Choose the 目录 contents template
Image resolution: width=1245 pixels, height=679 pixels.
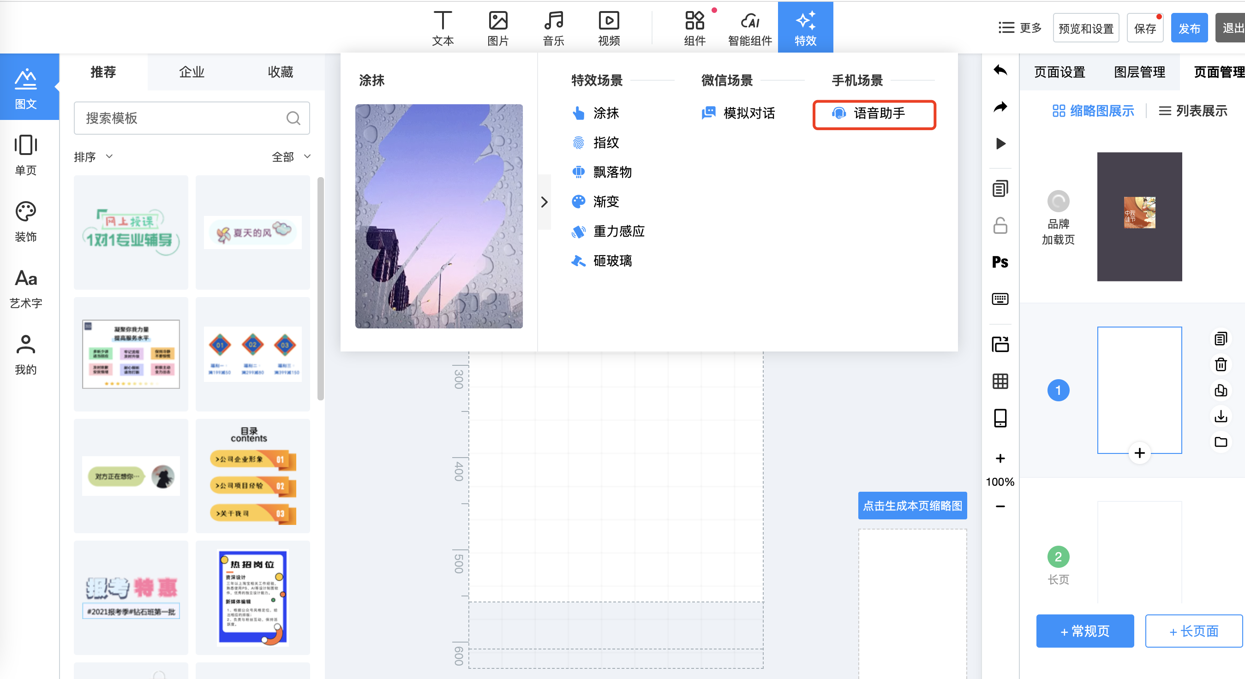[x=253, y=476]
